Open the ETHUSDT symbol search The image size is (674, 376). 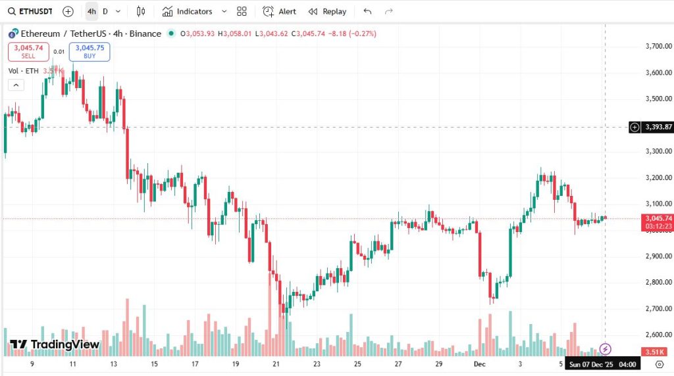coord(30,11)
